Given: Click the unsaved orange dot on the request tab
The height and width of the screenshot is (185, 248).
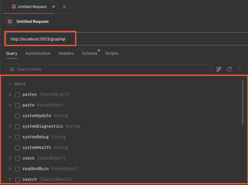Looking at the screenshot, I should click(54, 7).
